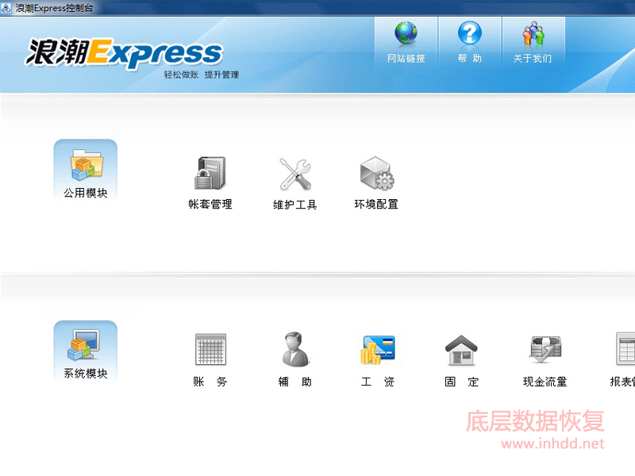Open 帐套管理 locked book icon

coord(210,173)
